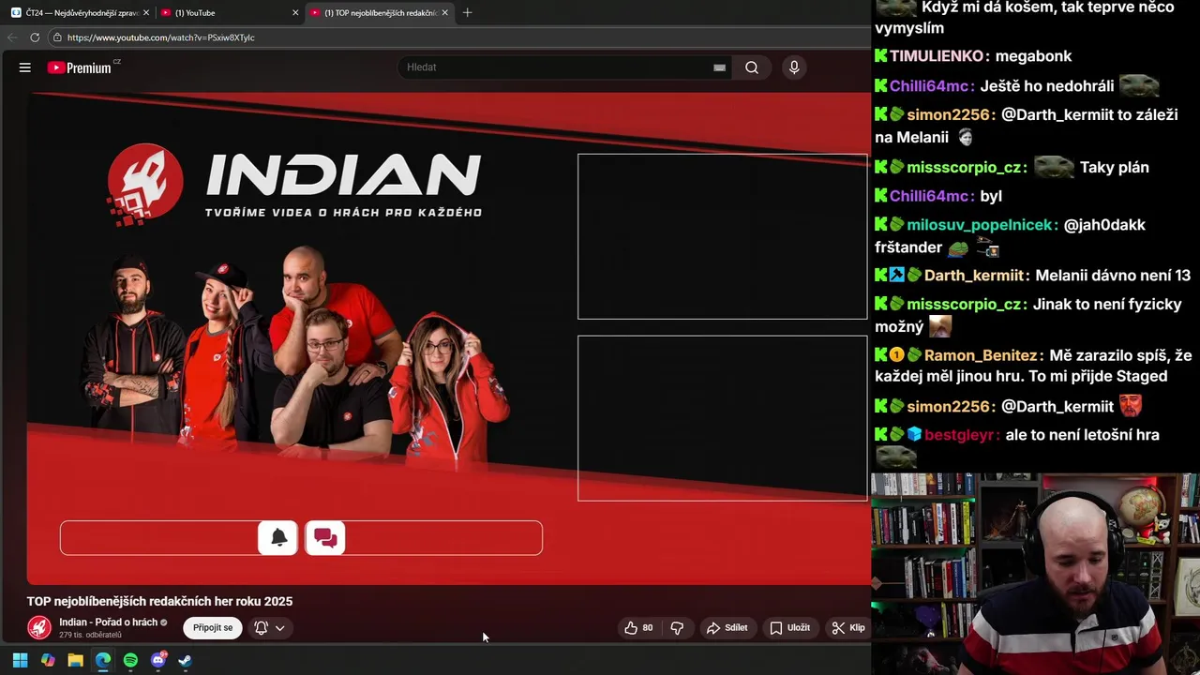
Task: Click the streamer webcam feed
Action: pos(1035,574)
